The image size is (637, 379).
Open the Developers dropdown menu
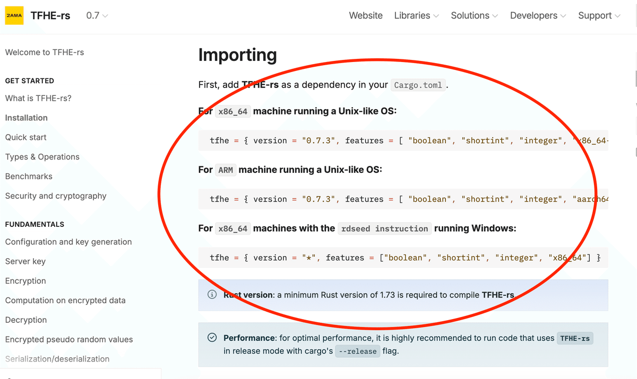538,16
